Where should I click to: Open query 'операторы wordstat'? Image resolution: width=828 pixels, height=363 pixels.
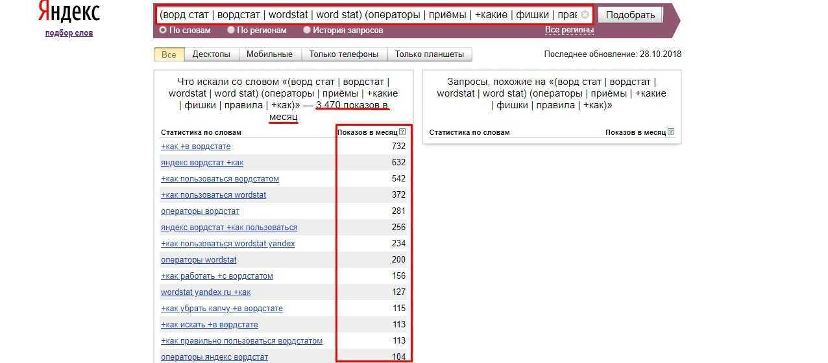pos(199,260)
